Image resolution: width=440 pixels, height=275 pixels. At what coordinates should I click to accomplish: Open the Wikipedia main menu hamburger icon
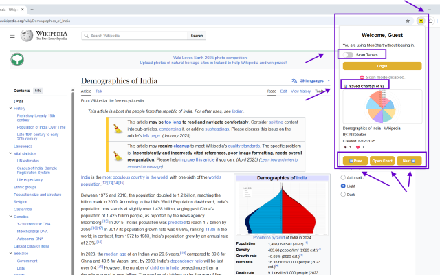(12, 36)
